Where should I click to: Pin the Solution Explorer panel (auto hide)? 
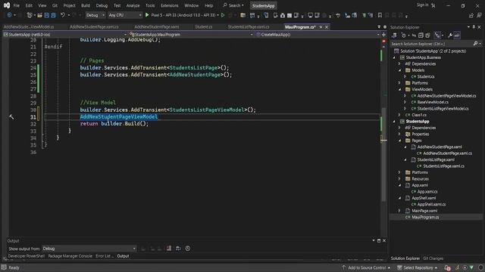coord(474,27)
